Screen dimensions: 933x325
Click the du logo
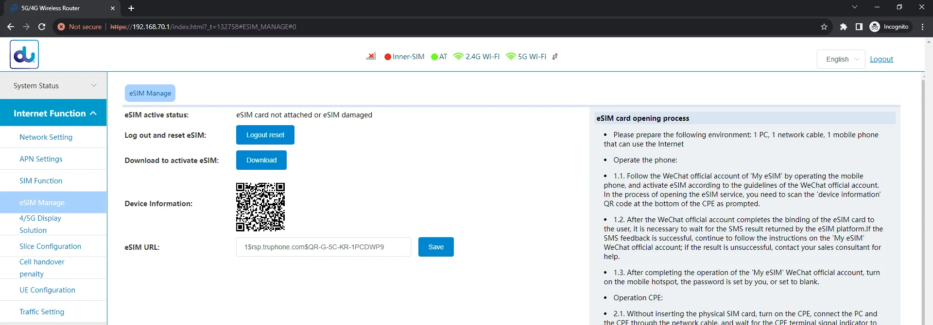pyautogui.click(x=24, y=54)
